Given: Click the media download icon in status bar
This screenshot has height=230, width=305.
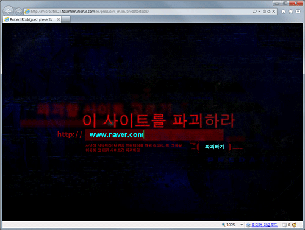Looking at the screenshot, I should [248, 225].
